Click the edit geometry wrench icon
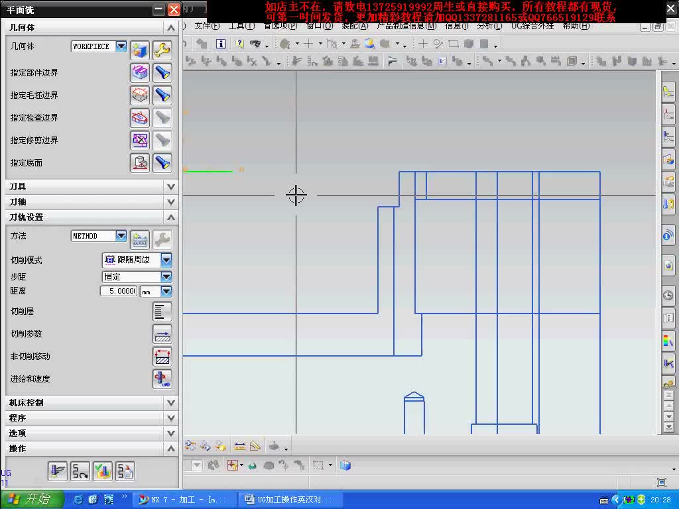679x509 pixels. click(x=162, y=50)
